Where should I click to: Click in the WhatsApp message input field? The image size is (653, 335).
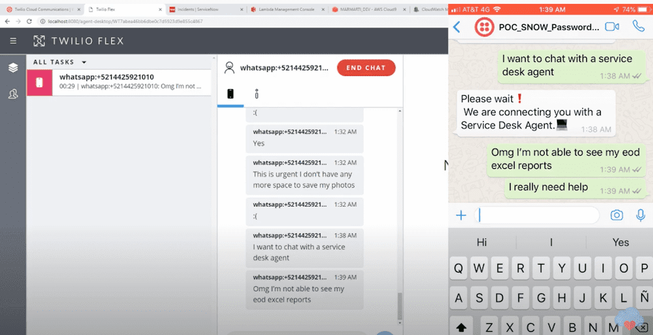pyautogui.click(x=536, y=215)
